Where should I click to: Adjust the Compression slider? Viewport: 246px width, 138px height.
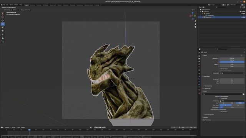(232, 107)
